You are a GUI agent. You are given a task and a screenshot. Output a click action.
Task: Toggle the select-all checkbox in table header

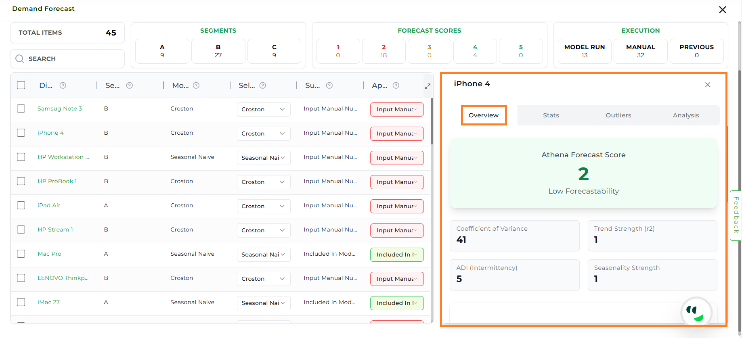(21, 85)
